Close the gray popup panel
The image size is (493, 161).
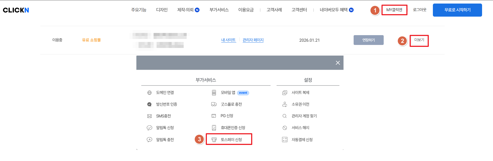pos(338,63)
